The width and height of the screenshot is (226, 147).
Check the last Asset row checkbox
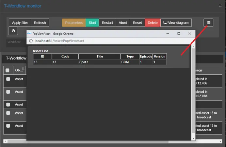coord(8,126)
